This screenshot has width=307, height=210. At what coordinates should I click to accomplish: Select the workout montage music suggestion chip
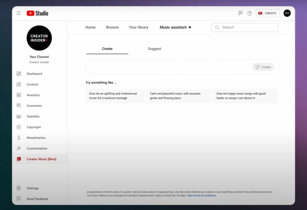[115, 96]
